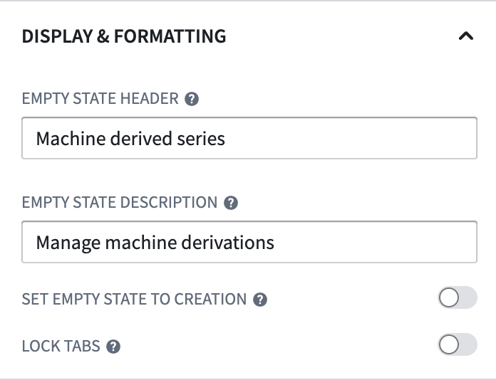
Task: Click the EMPTY STATE HEADER label
Action: (x=100, y=98)
